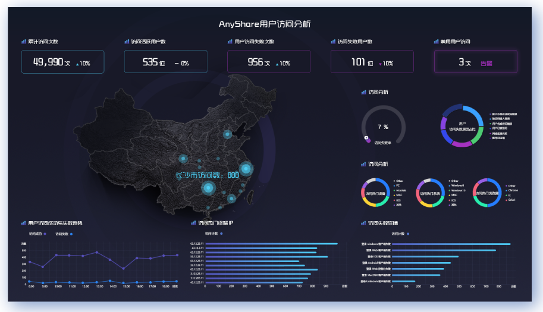Click the green segment of failure-reason donut

478,136
